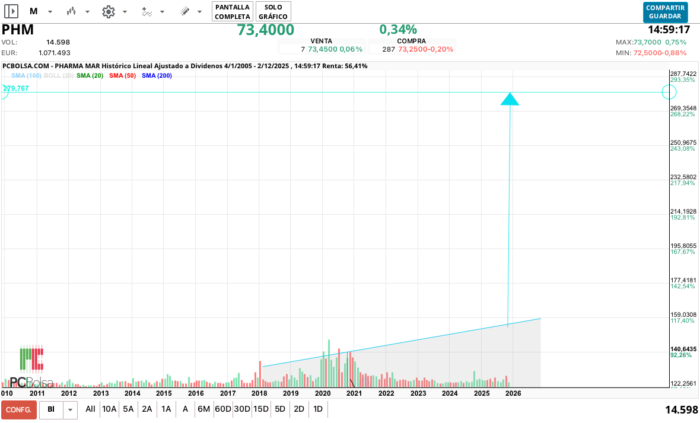The image size is (700, 423).
Task: Open the red CONFG. button
Action: click(18, 409)
